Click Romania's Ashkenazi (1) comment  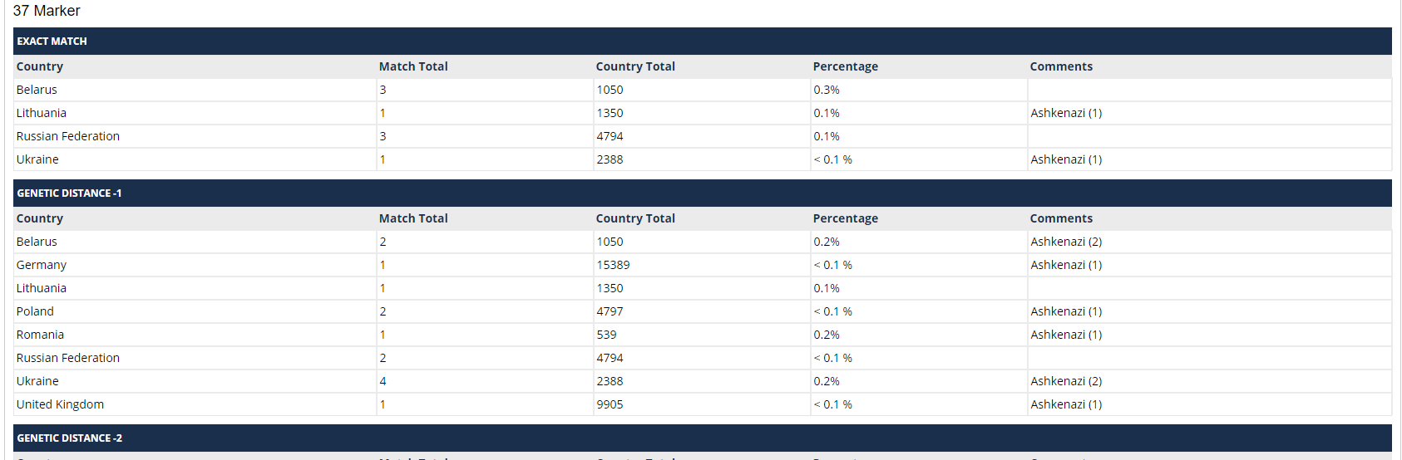(1066, 335)
